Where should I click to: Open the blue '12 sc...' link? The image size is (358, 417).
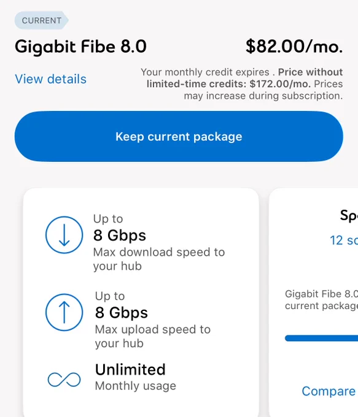click(344, 240)
